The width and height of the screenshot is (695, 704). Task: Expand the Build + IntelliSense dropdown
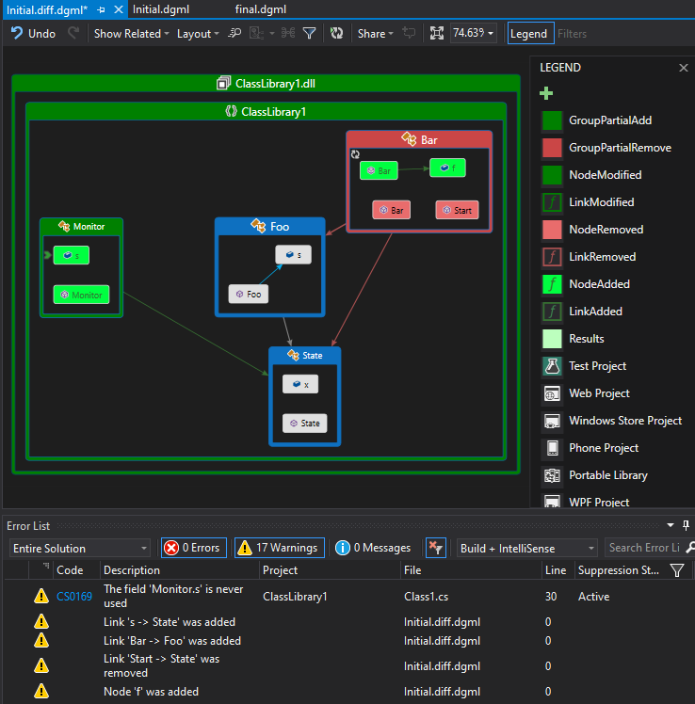pos(527,548)
